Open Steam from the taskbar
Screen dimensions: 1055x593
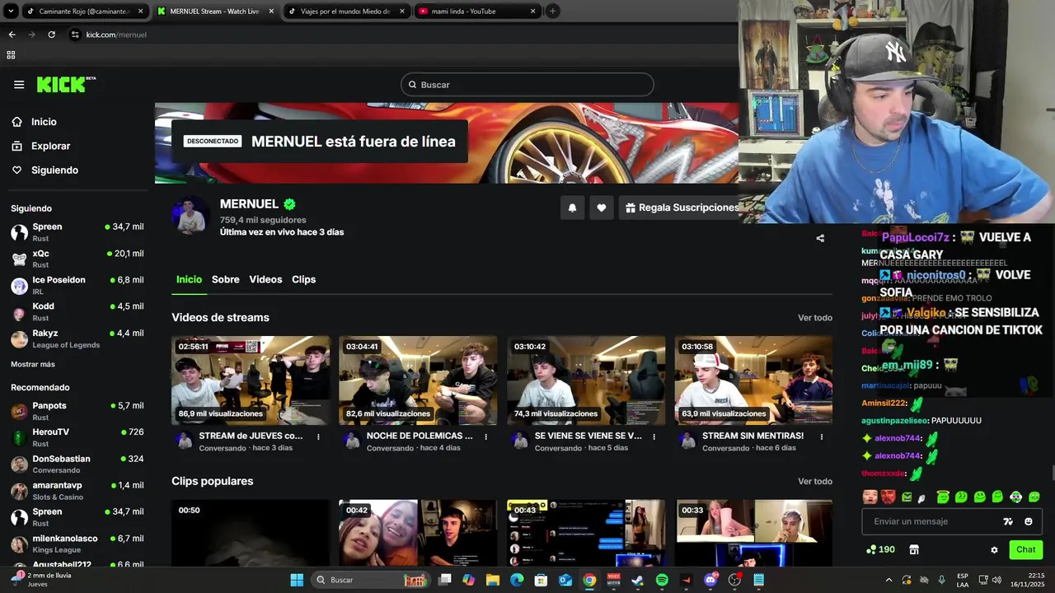637,580
